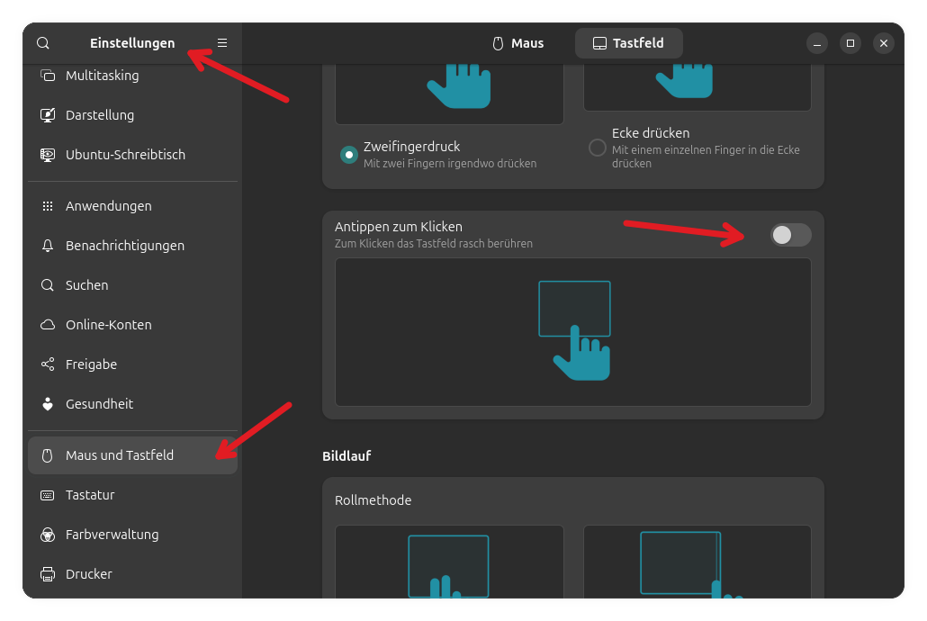Open the Einstellungen hamburger menu
This screenshot has width=927, height=621.
click(222, 43)
